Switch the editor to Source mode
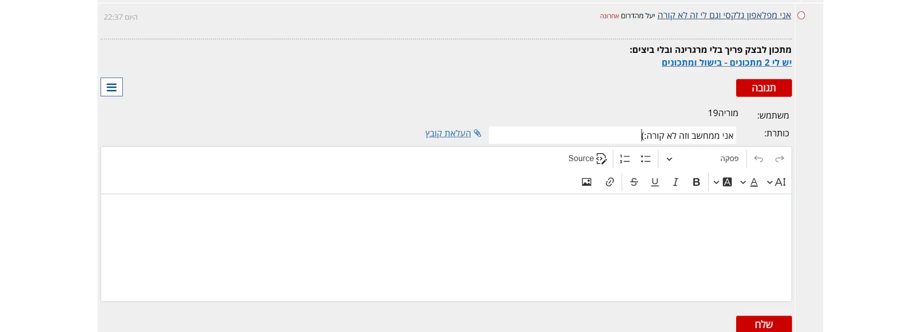This screenshot has height=332, width=906. pyautogui.click(x=587, y=159)
